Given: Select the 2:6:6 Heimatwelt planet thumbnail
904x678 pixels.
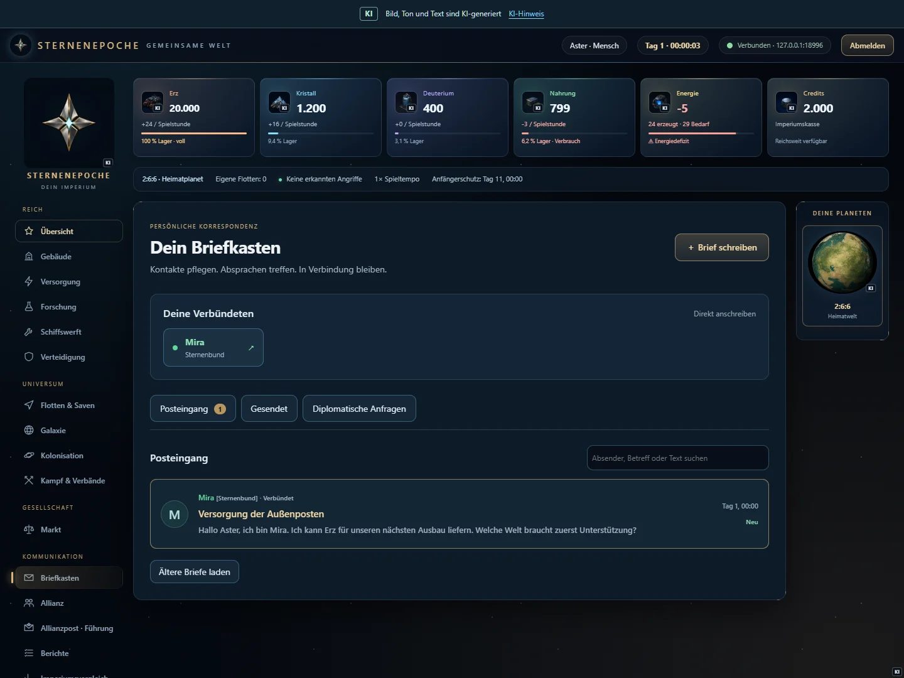Looking at the screenshot, I should tap(842, 276).
